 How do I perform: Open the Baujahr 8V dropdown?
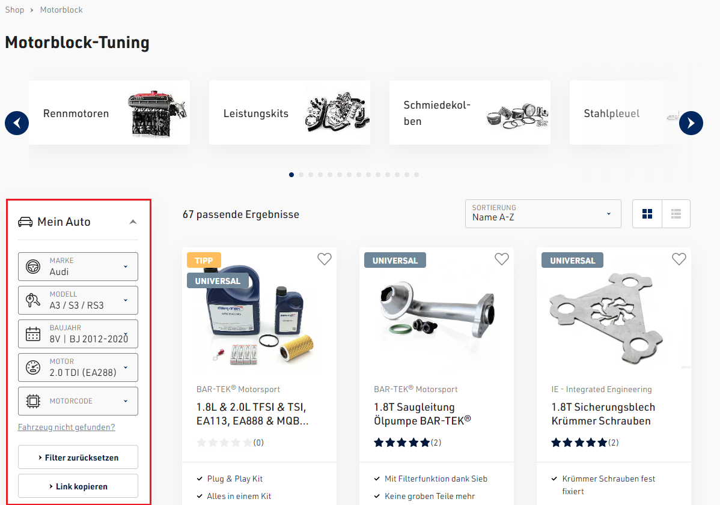(x=78, y=334)
